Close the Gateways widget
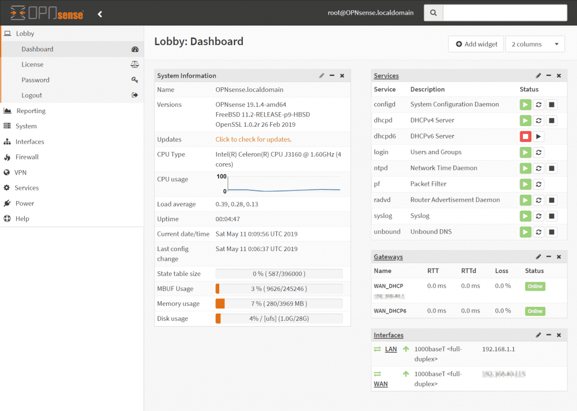Viewport: 577px width, 411px height. point(559,257)
